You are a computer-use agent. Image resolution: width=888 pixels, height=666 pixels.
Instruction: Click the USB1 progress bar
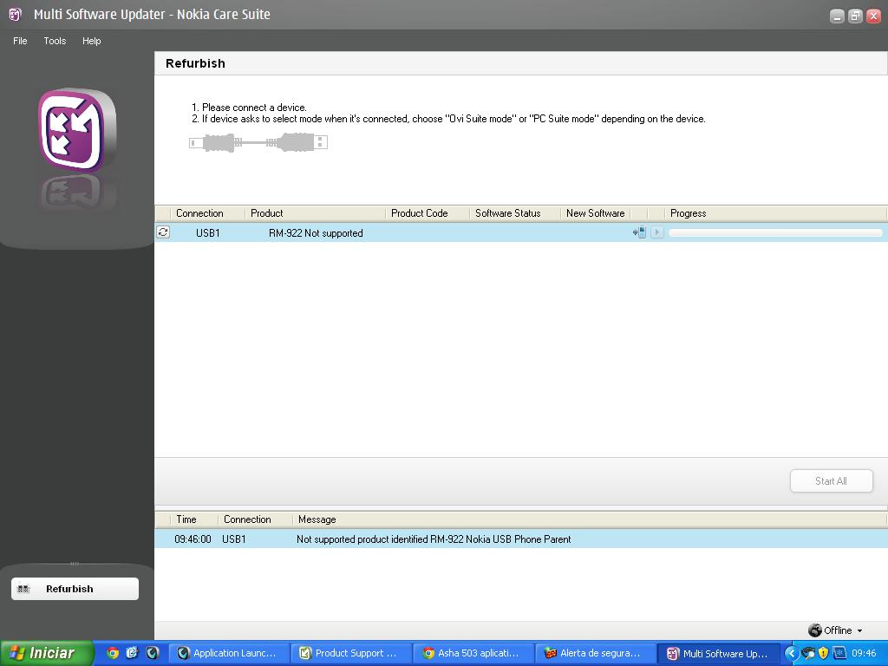point(775,232)
